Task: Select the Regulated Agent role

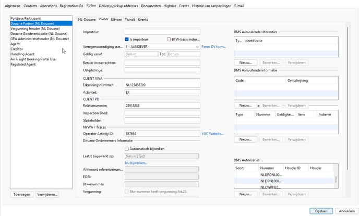Action: pos(41,65)
